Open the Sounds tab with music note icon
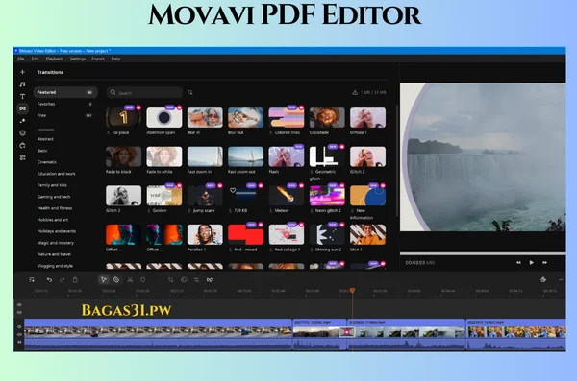Image resolution: width=577 pixels, height=381 pixels. click(x=22, y=84)
